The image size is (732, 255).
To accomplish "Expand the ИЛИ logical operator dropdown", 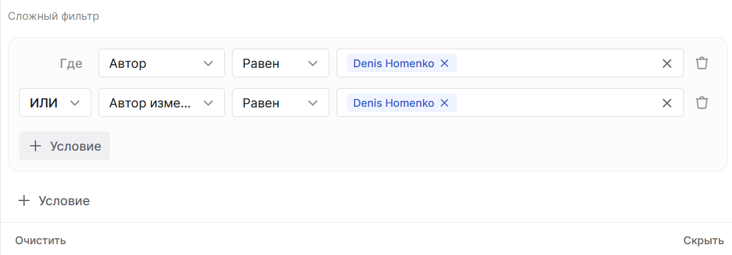I will tap(55, 103).
